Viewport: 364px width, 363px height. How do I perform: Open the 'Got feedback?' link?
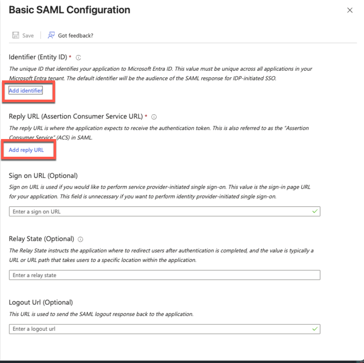coord(75,35)
